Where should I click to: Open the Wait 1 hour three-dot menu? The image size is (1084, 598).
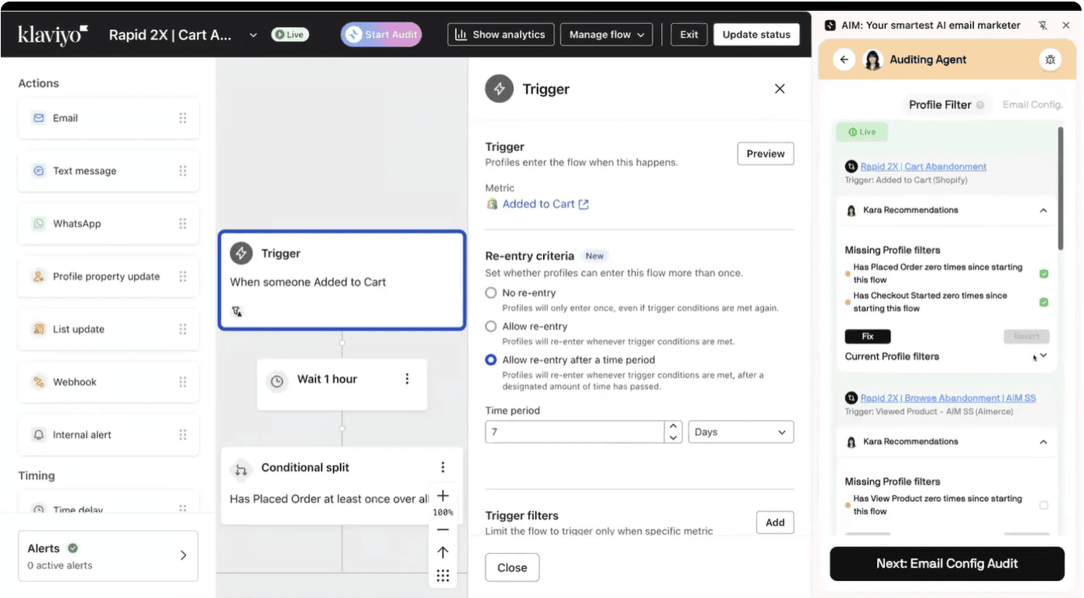(x=407, y=379)
